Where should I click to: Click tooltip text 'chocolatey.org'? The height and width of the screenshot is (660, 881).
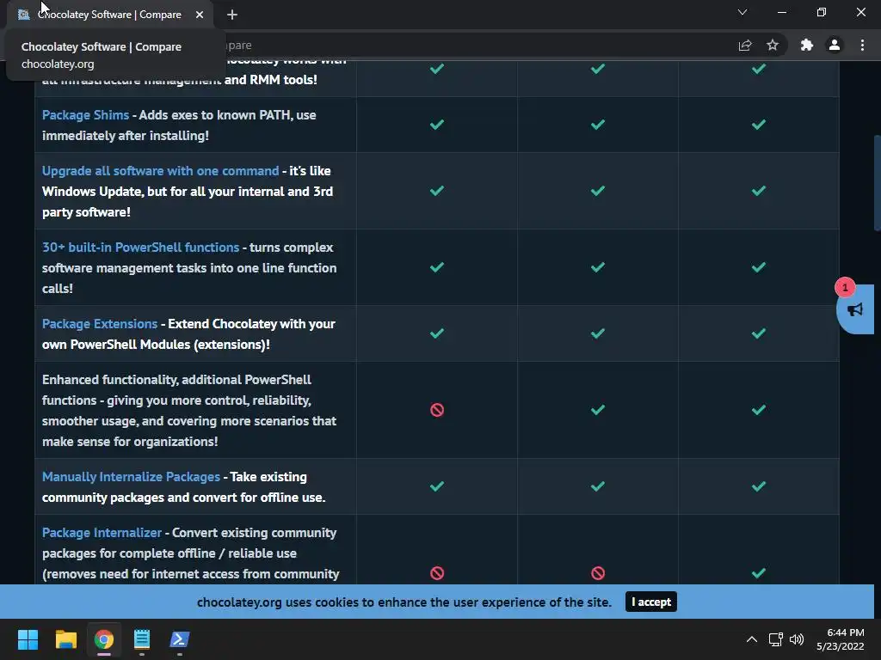pos(58,64)
